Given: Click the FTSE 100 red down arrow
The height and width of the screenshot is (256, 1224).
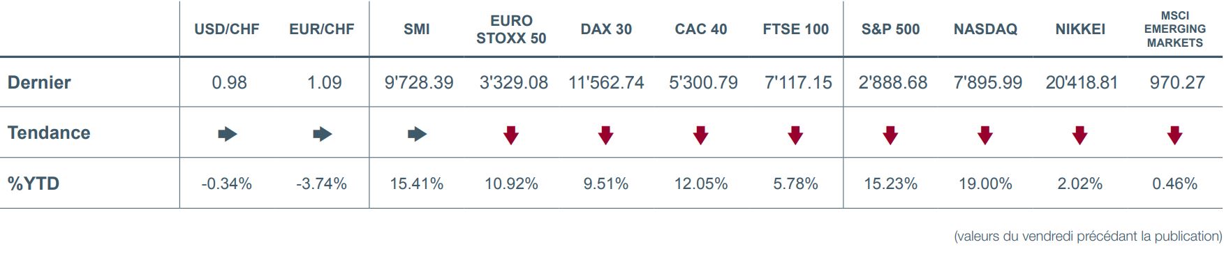Looking at the screenshot, I should 795,135.
